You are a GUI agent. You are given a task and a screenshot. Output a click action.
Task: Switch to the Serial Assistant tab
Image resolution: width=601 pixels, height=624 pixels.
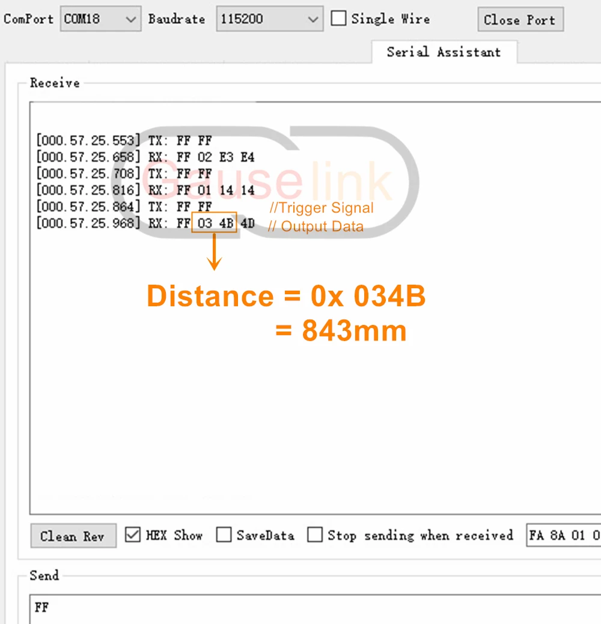[444, 52]
